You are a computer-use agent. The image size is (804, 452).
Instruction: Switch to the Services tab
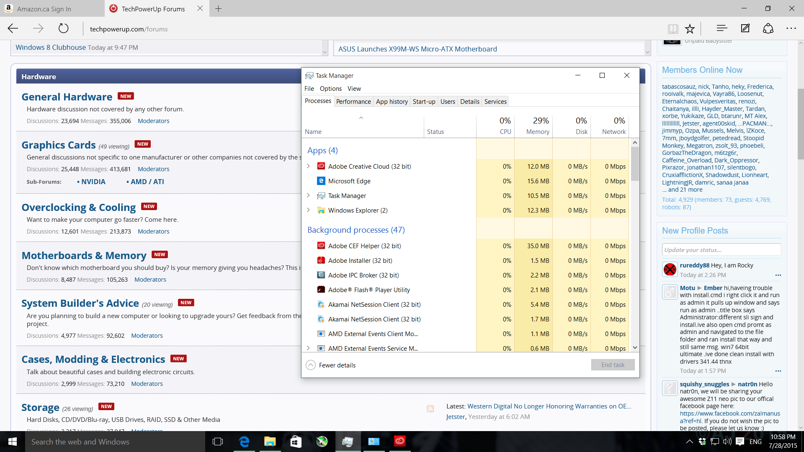pos(495,101)
